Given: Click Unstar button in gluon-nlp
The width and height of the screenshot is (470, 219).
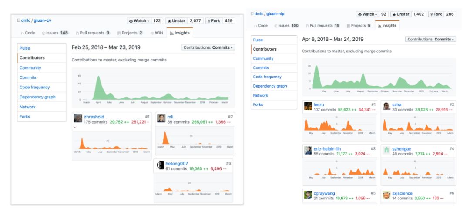Looking at the screenshot, I should click(400, 14).
